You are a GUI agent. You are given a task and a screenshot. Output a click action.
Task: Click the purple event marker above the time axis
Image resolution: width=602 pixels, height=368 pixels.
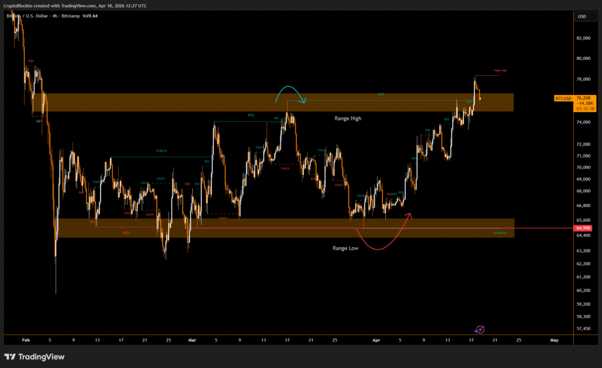coord(479,330)
